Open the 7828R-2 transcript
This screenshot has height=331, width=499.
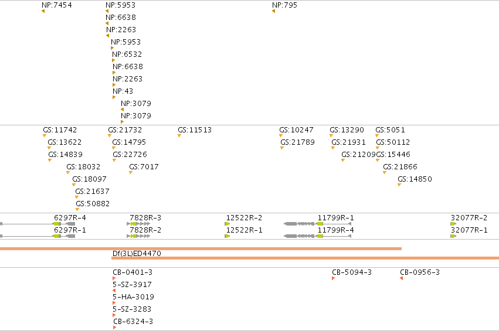coord(138,236)
